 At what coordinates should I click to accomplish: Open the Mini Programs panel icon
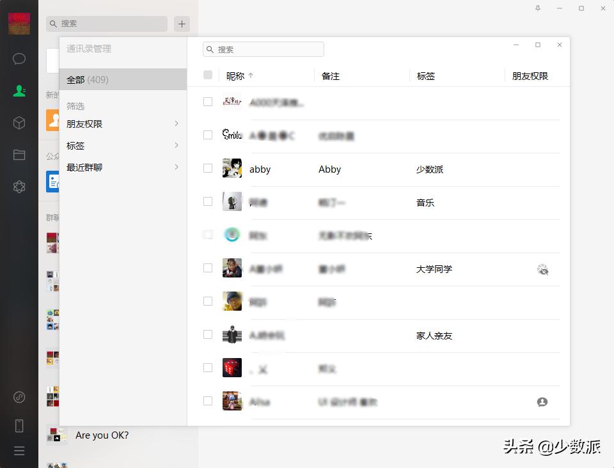coord(19,397)
